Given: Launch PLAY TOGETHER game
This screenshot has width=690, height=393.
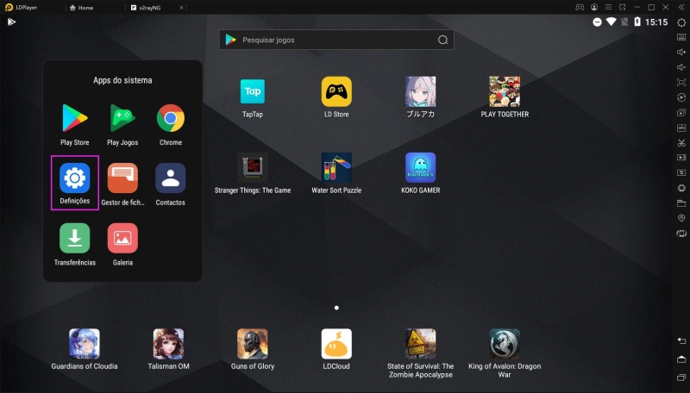Looking at the screenshot, I should 505,97.
